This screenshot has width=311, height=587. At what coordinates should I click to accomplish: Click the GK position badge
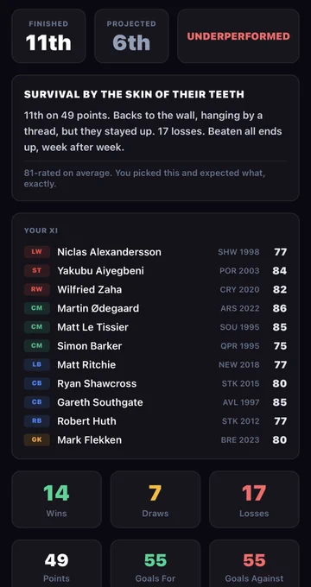37,440
